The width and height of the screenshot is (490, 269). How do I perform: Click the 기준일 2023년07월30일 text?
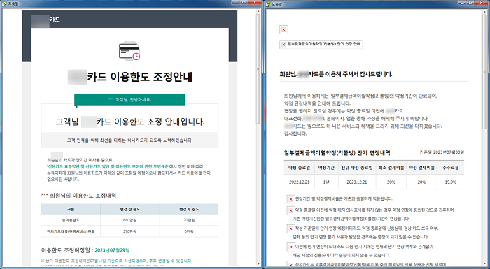point(442,152)
